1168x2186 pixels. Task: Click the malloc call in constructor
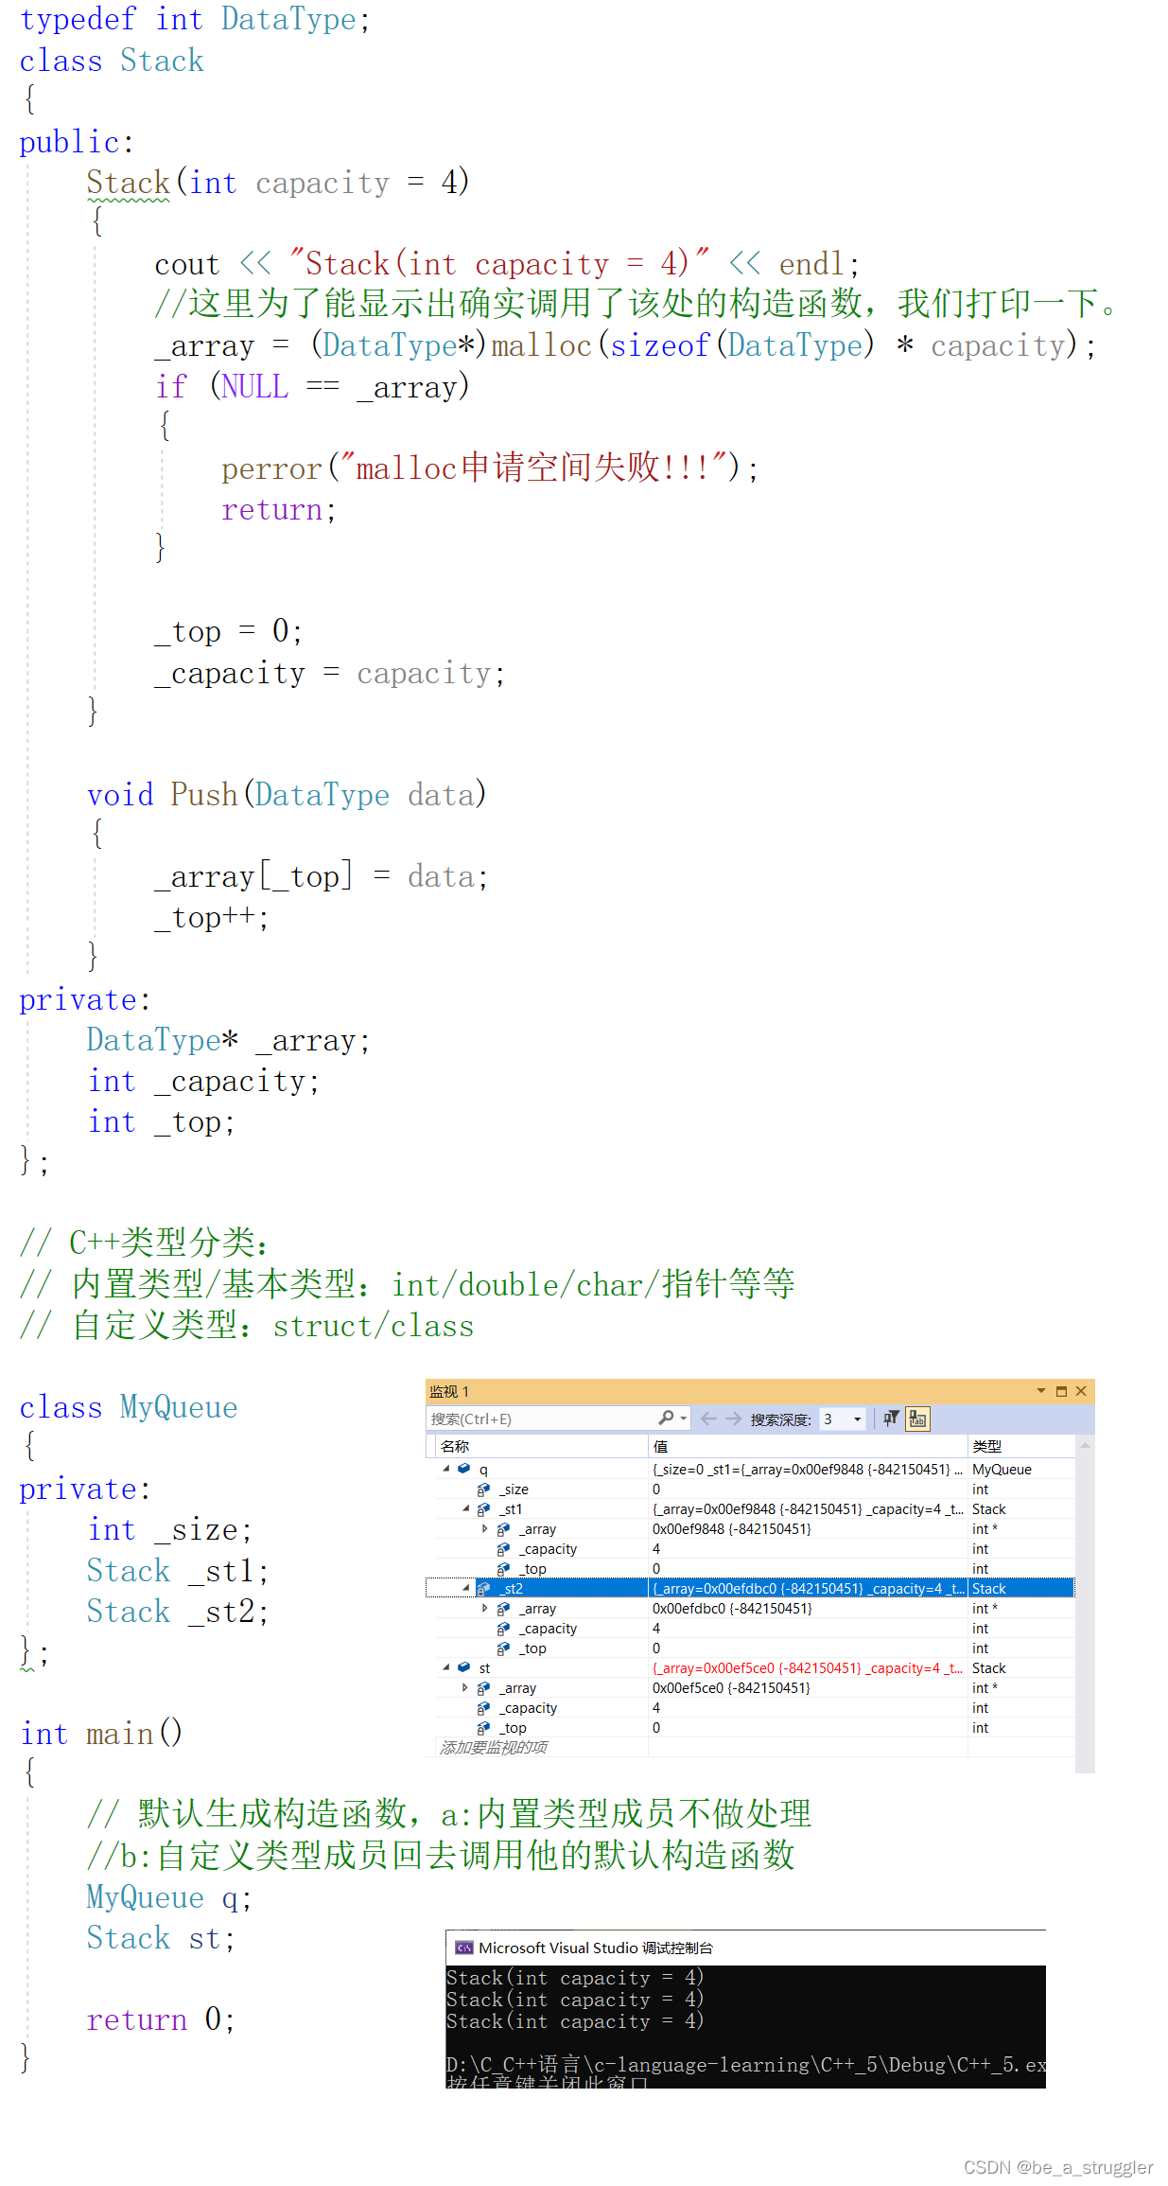click(541, 345)
